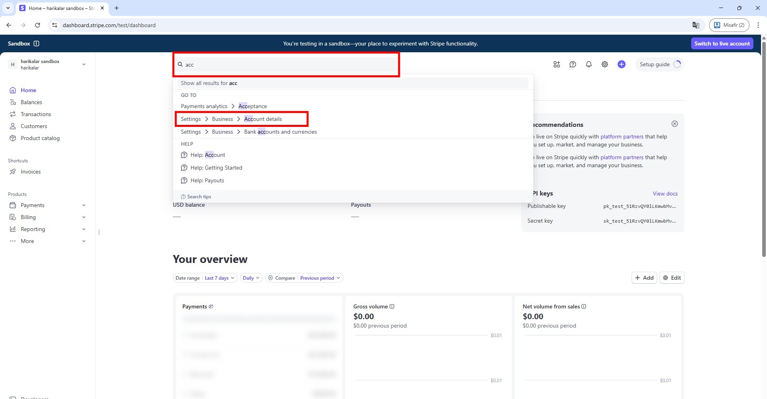Dismiss the Recommendations panel
The image size is (767, 399).
pos(674,124)
